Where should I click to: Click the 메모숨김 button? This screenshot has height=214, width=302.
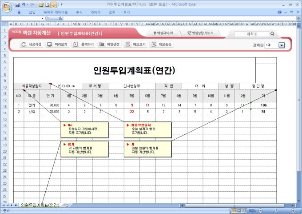(161, 44)
